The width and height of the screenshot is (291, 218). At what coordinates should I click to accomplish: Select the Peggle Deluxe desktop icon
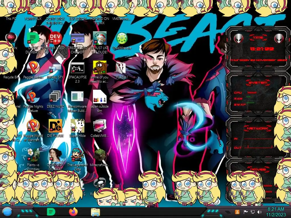tap(33, 67)
